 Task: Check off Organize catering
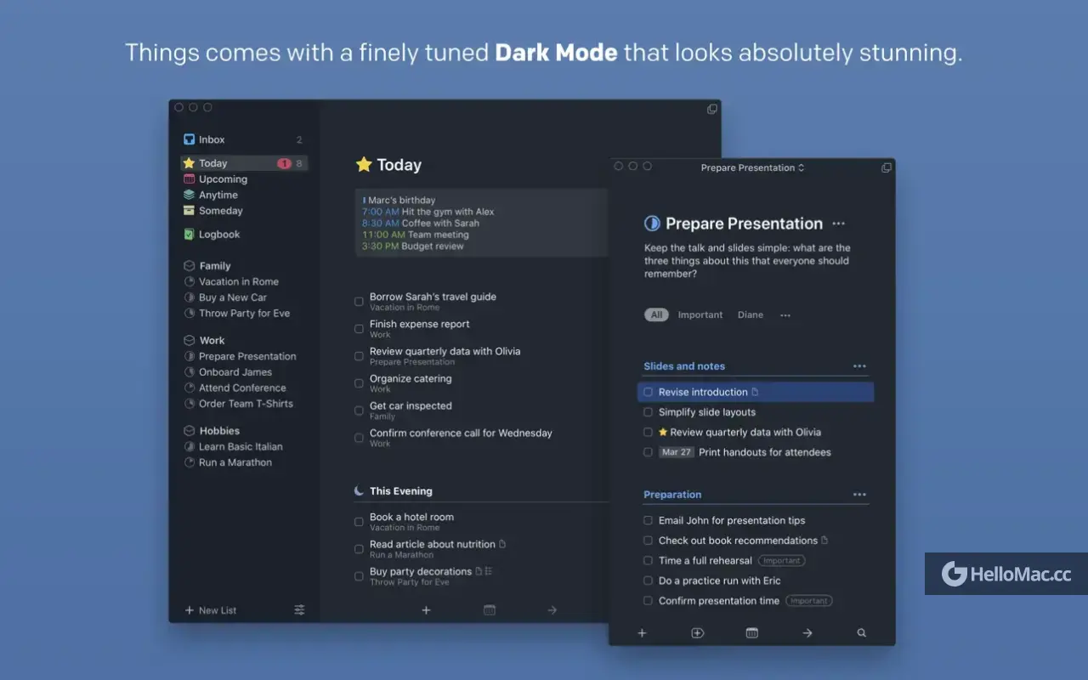tap(359, 383)
